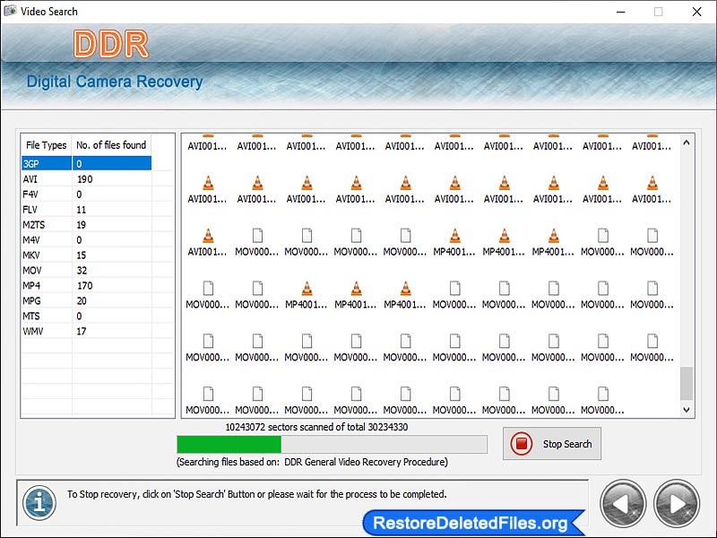
Task: Click the 11 count for FLV
Action: (82, 210)
